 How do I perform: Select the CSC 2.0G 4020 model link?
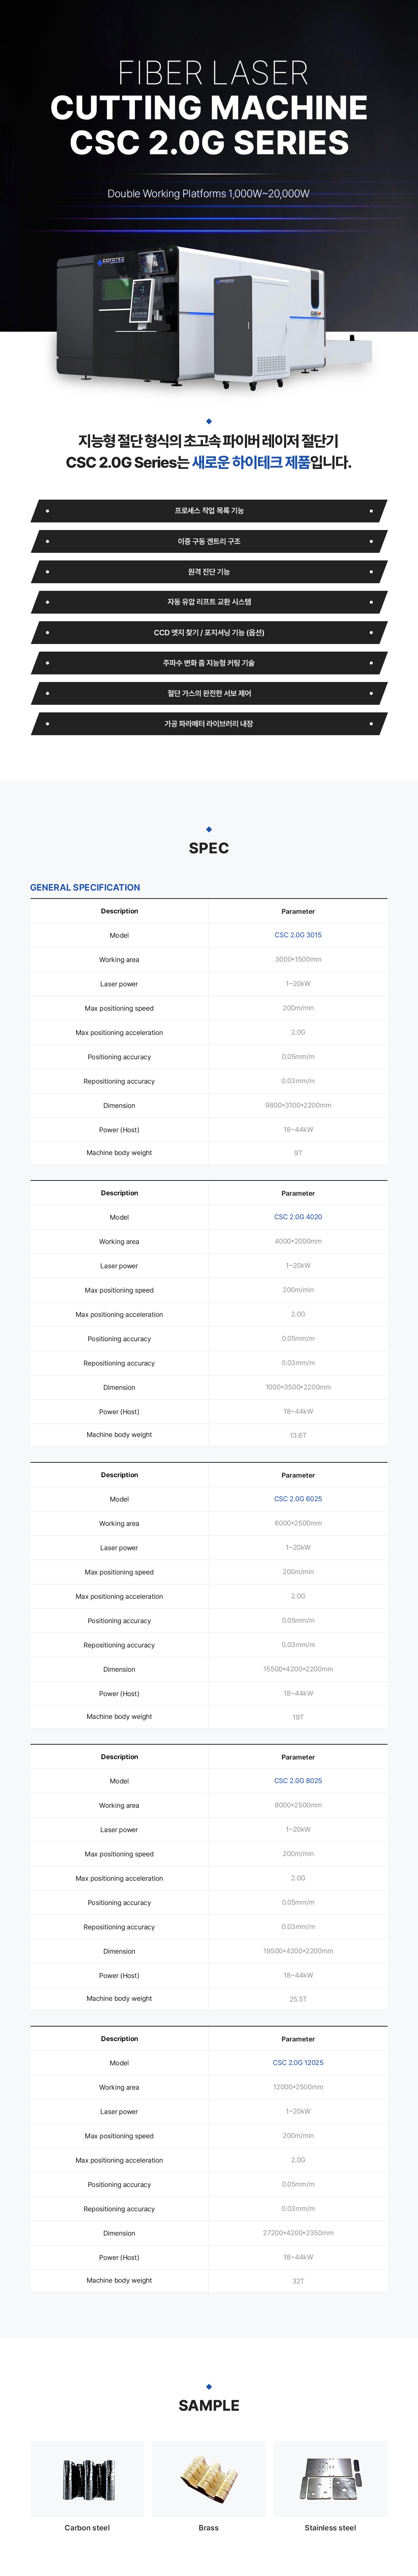click(298, 1217)
